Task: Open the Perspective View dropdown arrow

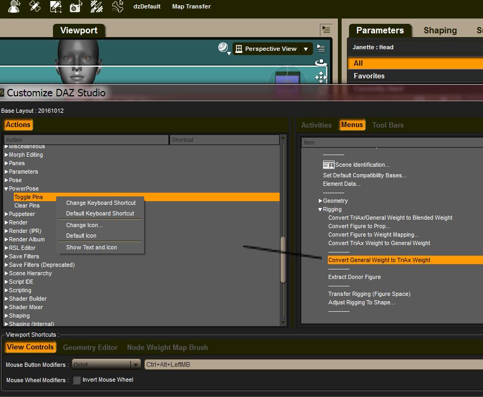Action: pyautogui.click(x=306, y=49)
